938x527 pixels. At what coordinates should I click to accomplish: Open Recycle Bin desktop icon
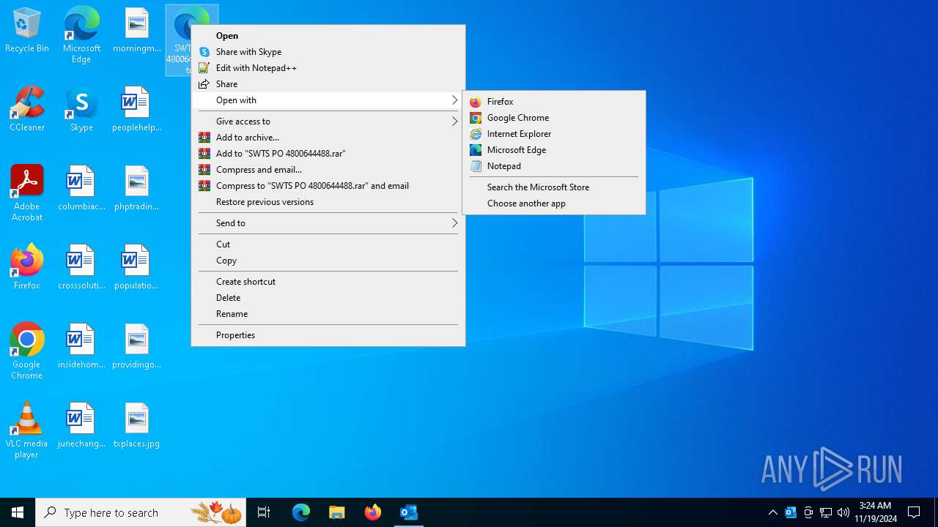(27, 30)
